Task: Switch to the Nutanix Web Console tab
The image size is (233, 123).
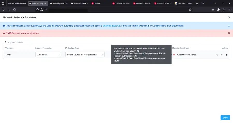Action: 17,3
